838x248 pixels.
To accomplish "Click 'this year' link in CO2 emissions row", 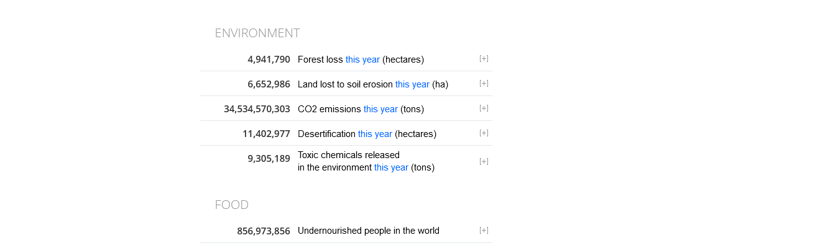I will click(380, 109).
